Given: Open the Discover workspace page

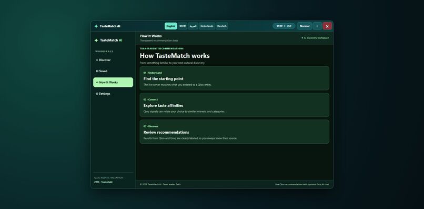Looking at the screenshot, I should [113, 60].
